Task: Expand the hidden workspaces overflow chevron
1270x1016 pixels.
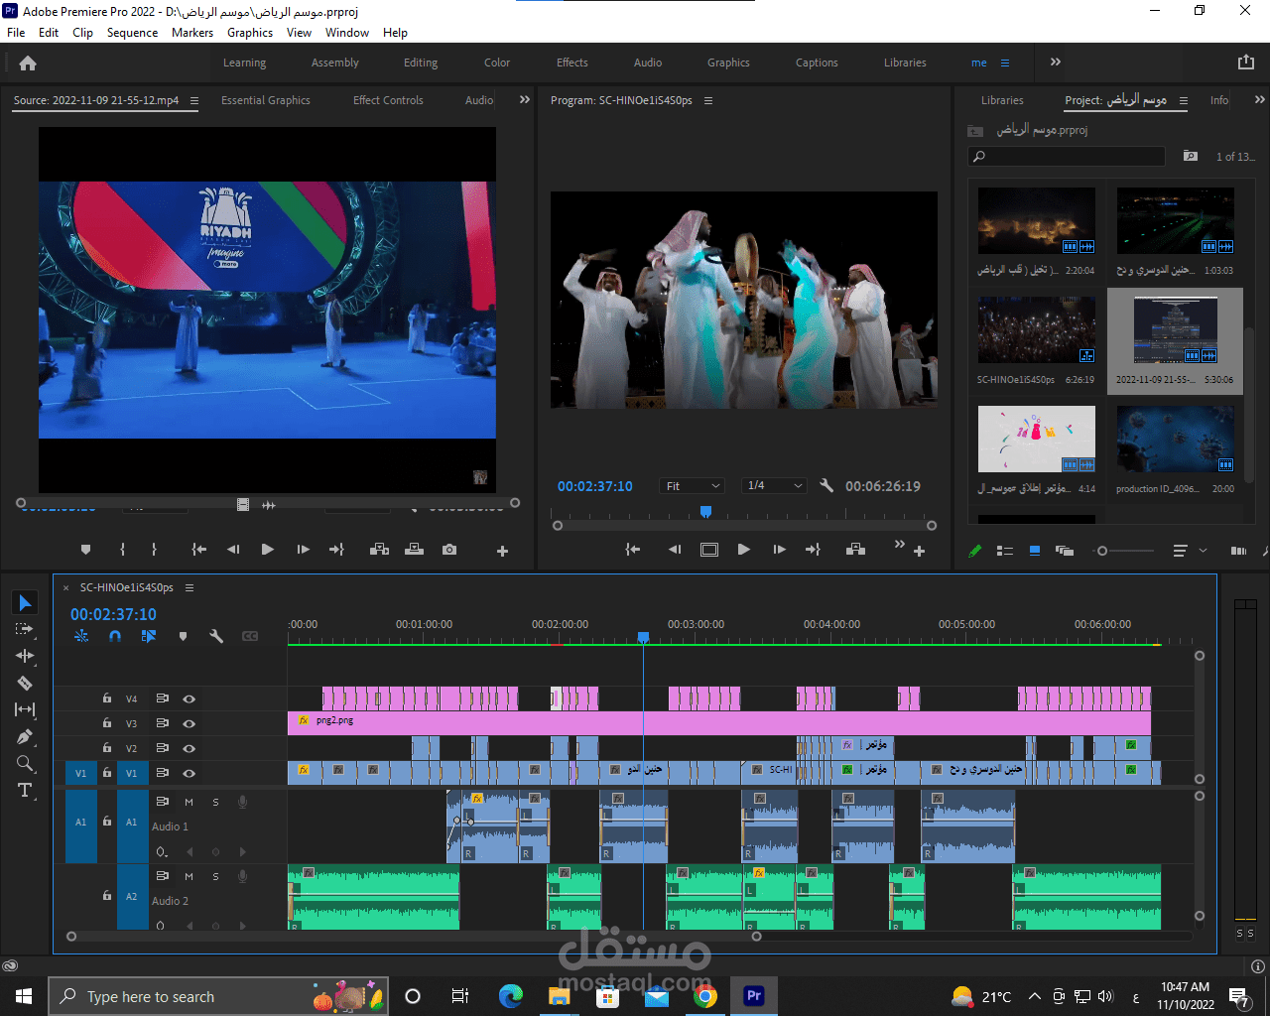Action: pos(1056,63)
